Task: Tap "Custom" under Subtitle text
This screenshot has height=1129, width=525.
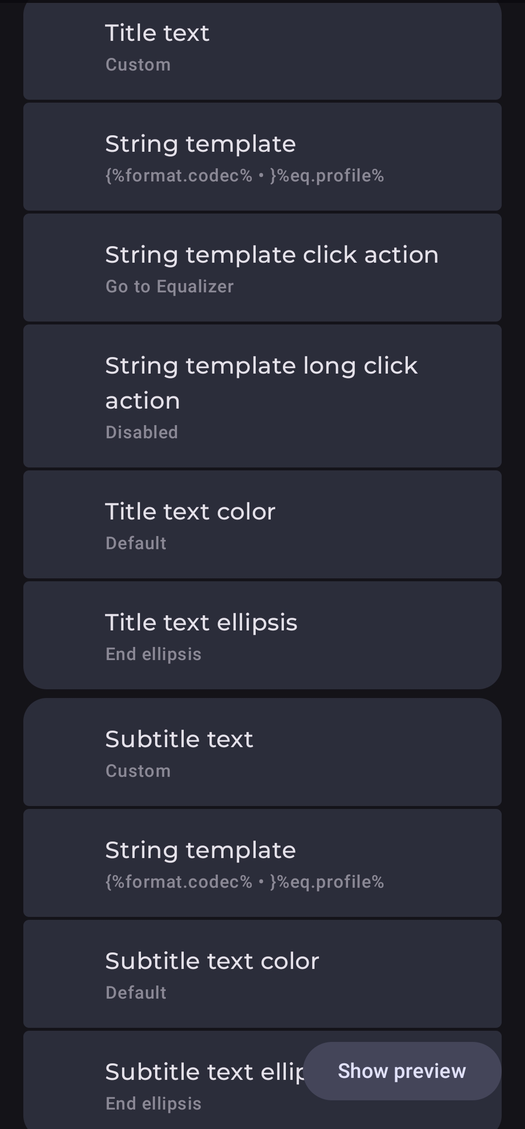Action: (138, 771)
